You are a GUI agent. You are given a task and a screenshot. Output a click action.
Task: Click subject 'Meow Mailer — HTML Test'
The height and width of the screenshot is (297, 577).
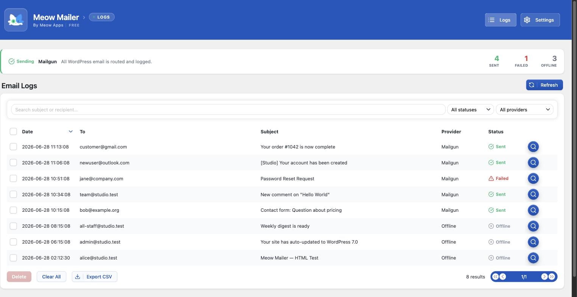(x=289, y=258)
